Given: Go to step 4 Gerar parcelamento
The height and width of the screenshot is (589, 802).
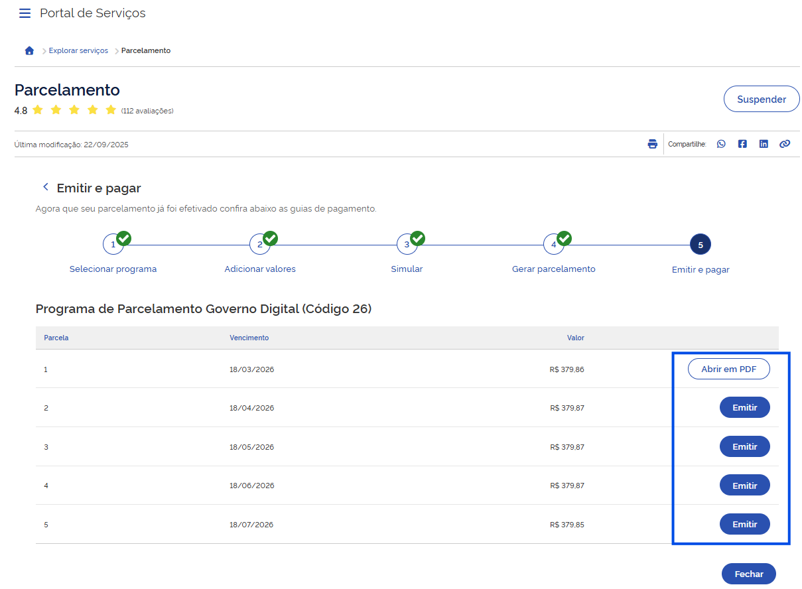Looking at the screenshot, I should point(554,245).
